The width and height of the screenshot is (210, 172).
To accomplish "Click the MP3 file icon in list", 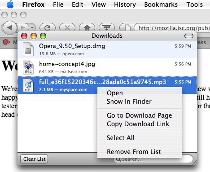I will click(x=28, y=85).
